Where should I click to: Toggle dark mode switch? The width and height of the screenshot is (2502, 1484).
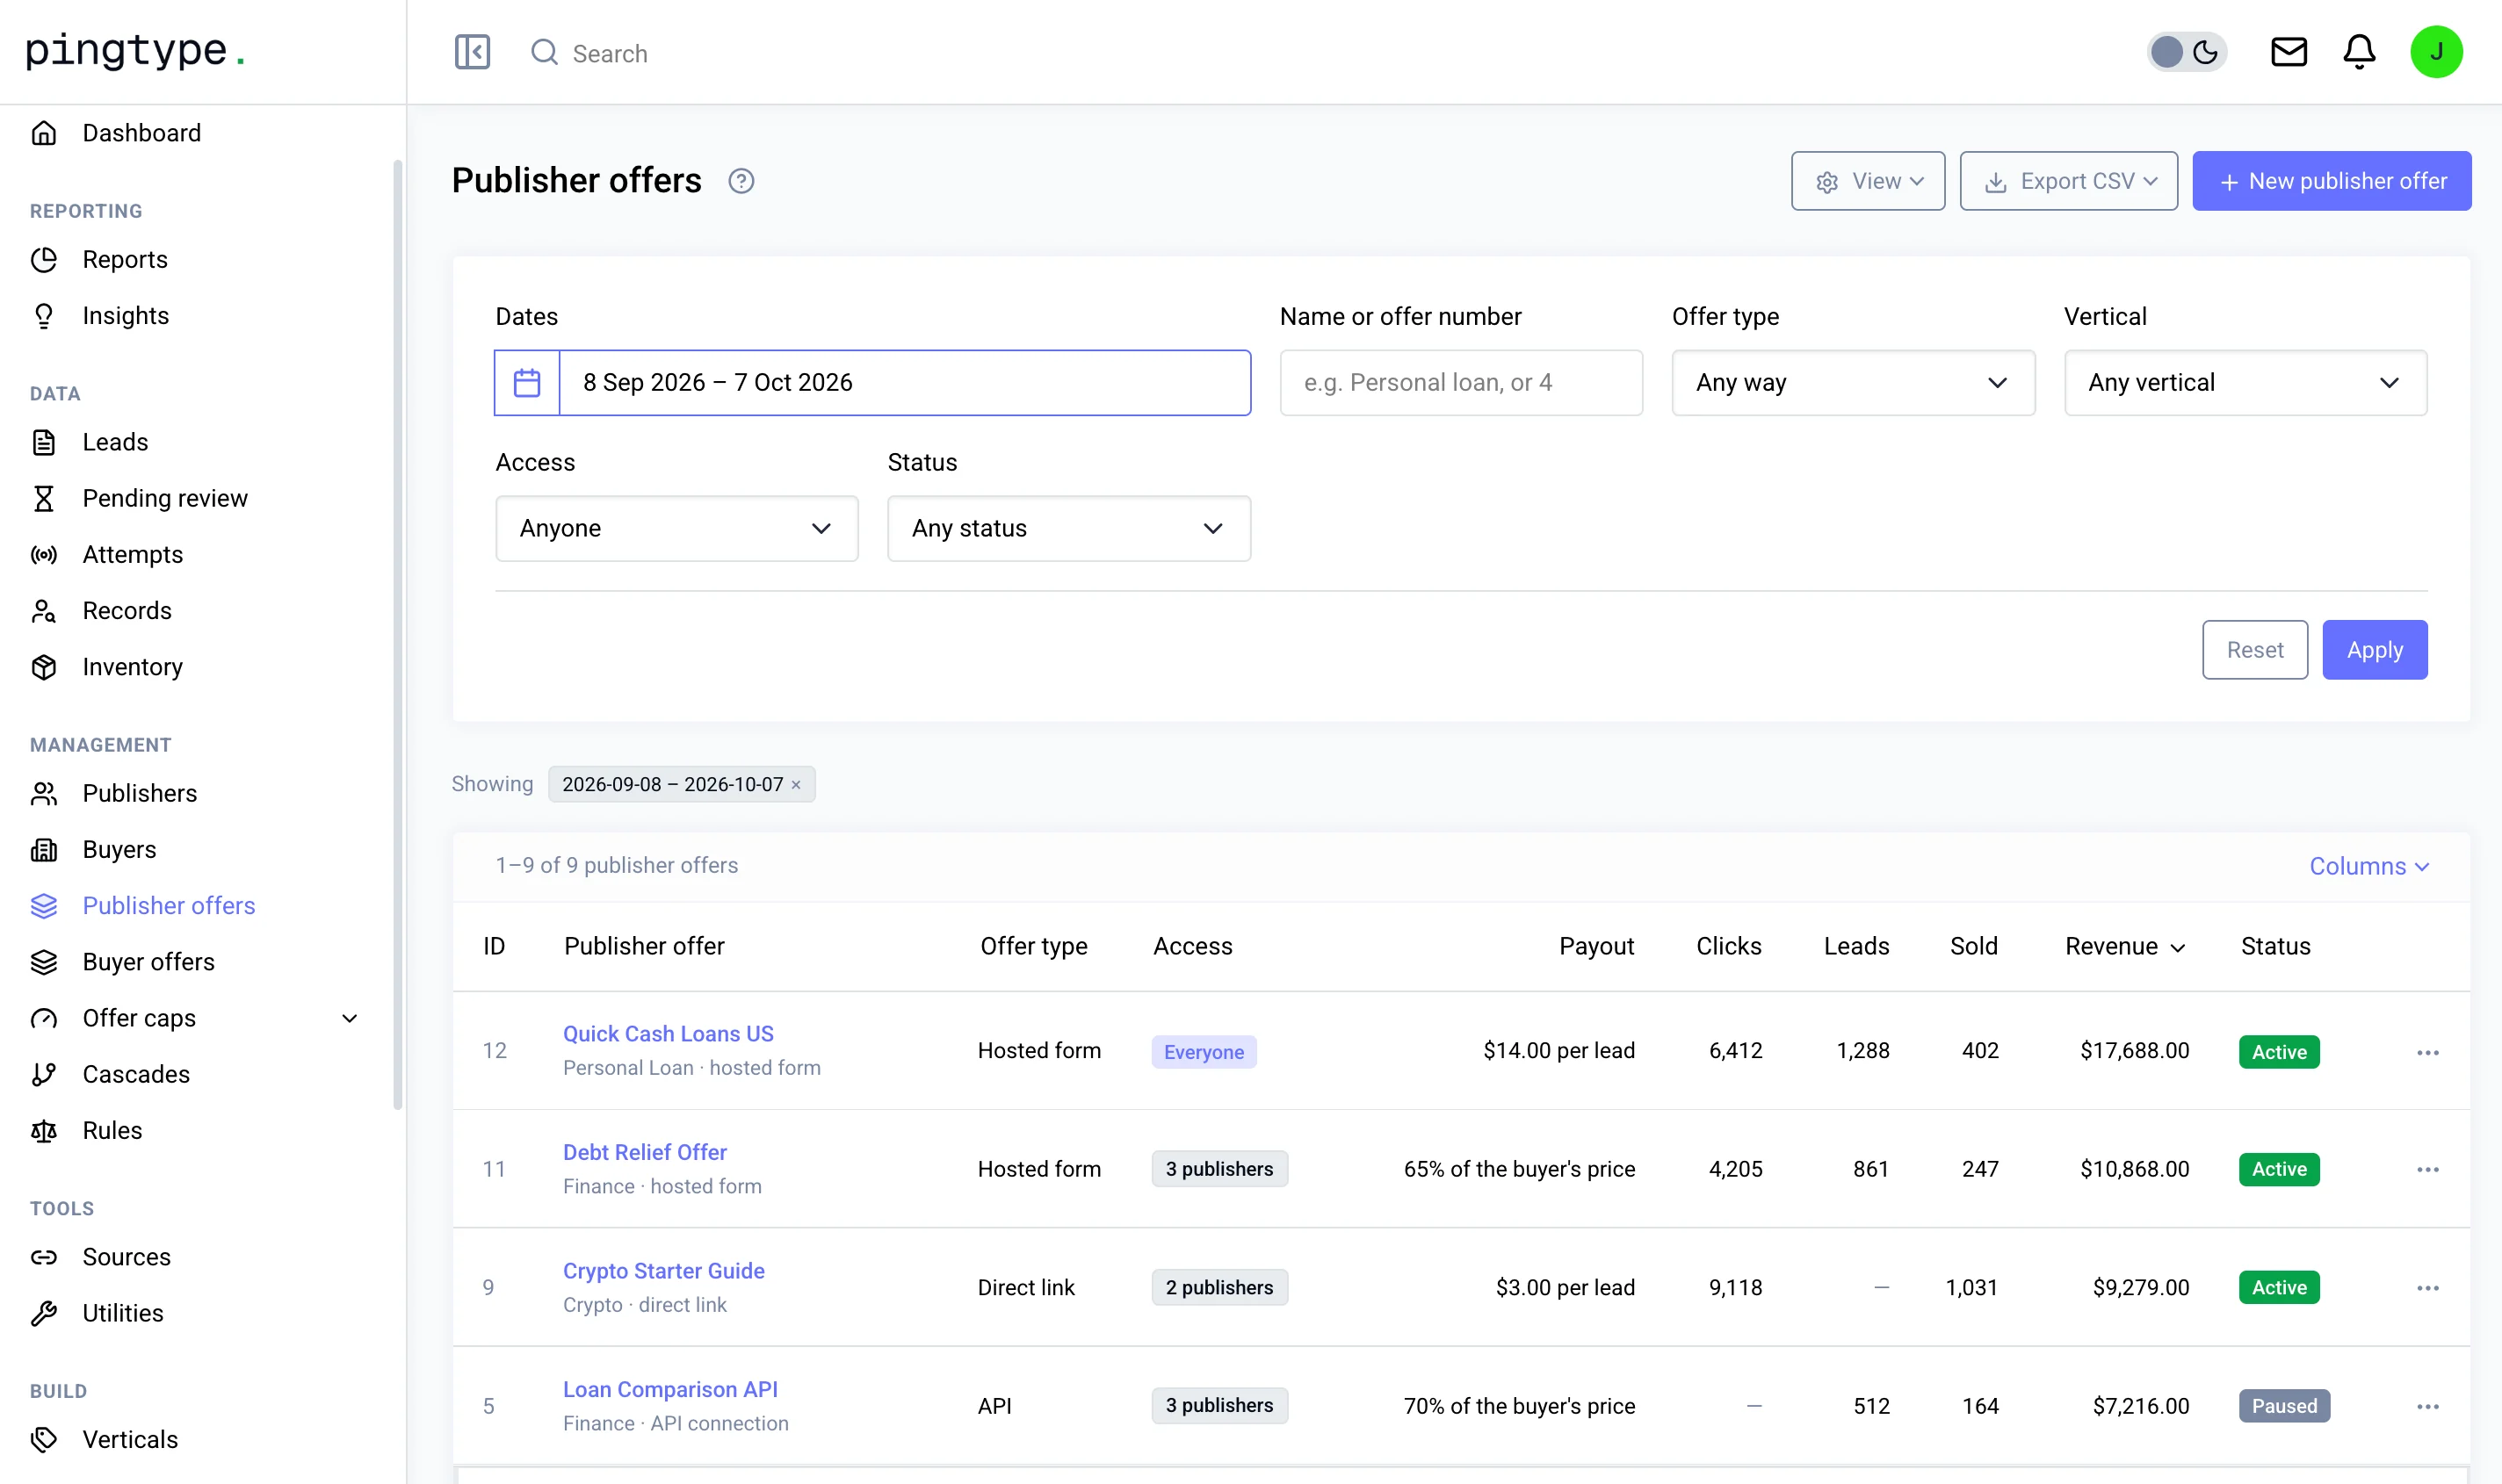(2186, 52)
